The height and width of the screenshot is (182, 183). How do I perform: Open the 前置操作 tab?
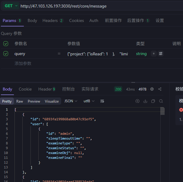[x=113, y=21]
